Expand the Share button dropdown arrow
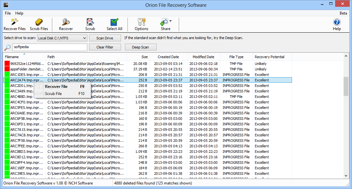352x189 pixels. coord(170,21)
